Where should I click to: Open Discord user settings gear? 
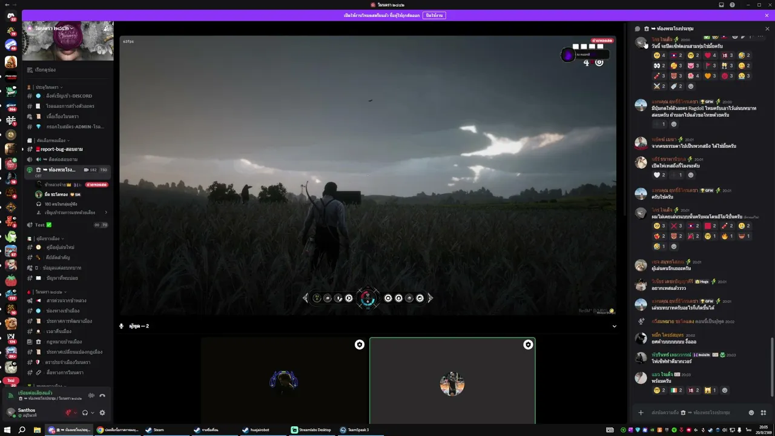coord(102,413)
